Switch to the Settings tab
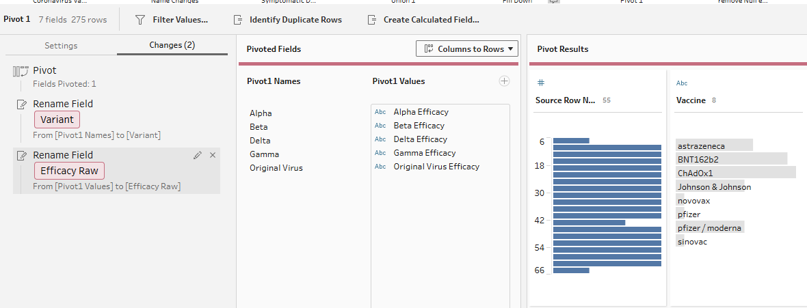 61,46
